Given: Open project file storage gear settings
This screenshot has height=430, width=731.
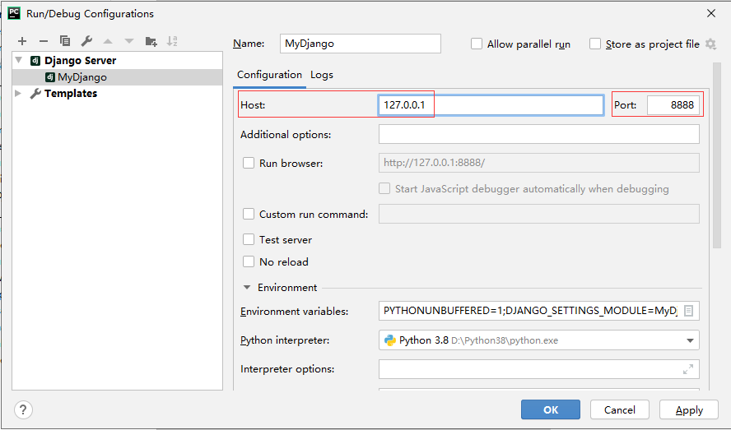Looking at the screenshot, I should pos(710,44).
